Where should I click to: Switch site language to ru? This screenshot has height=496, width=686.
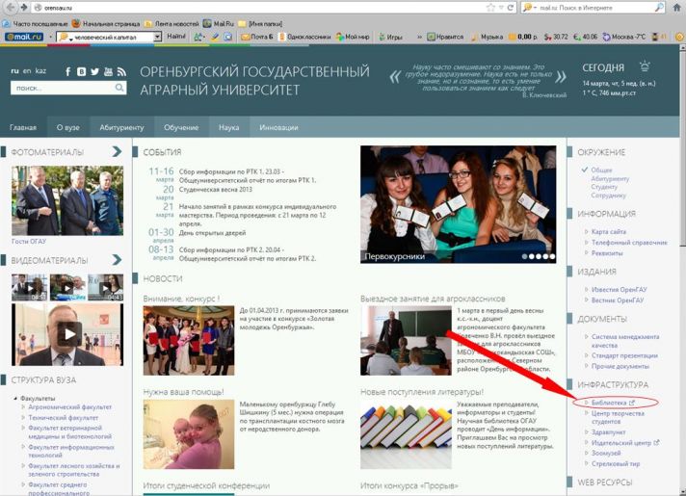14,70
